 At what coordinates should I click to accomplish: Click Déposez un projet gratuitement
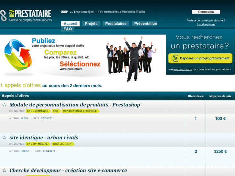pos(200,58)
